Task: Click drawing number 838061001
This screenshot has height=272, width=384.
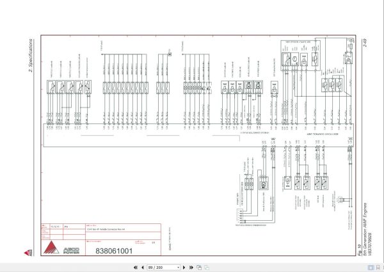Action: click(114, 251)
